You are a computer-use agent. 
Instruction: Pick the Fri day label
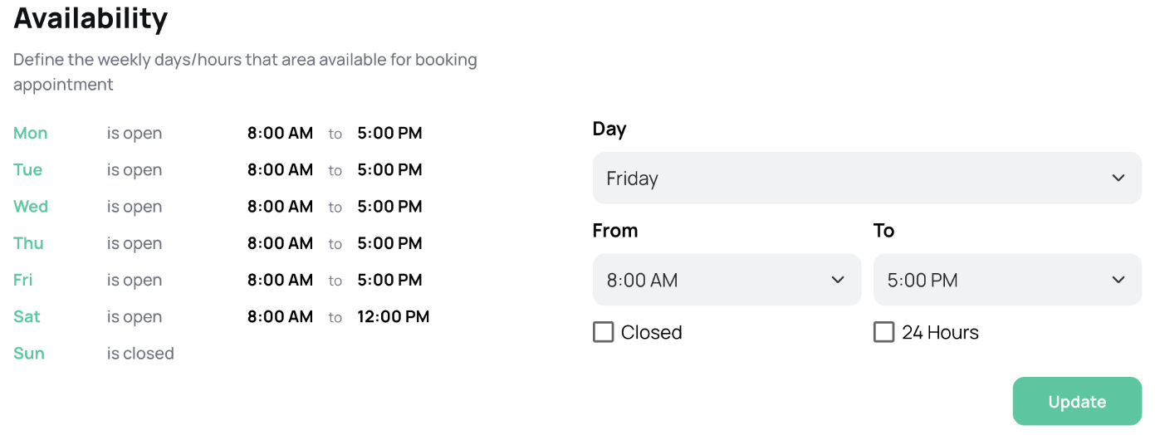pos(23,280)
